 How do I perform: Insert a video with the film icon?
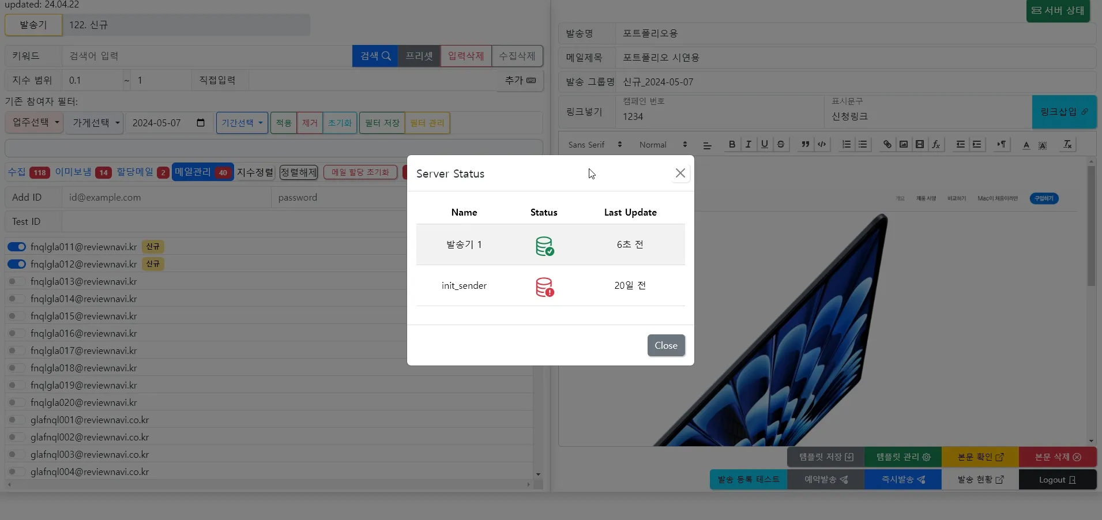pos(920,144)
